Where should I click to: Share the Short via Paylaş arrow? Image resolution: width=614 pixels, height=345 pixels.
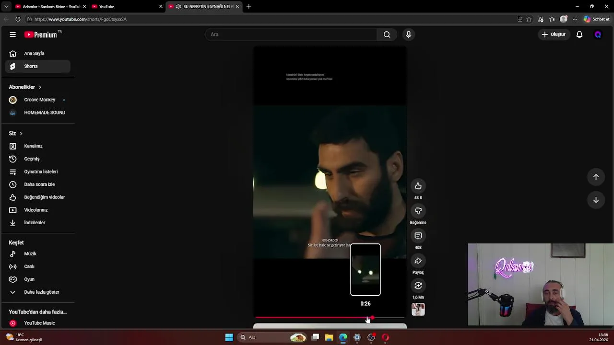coord(418,261)
